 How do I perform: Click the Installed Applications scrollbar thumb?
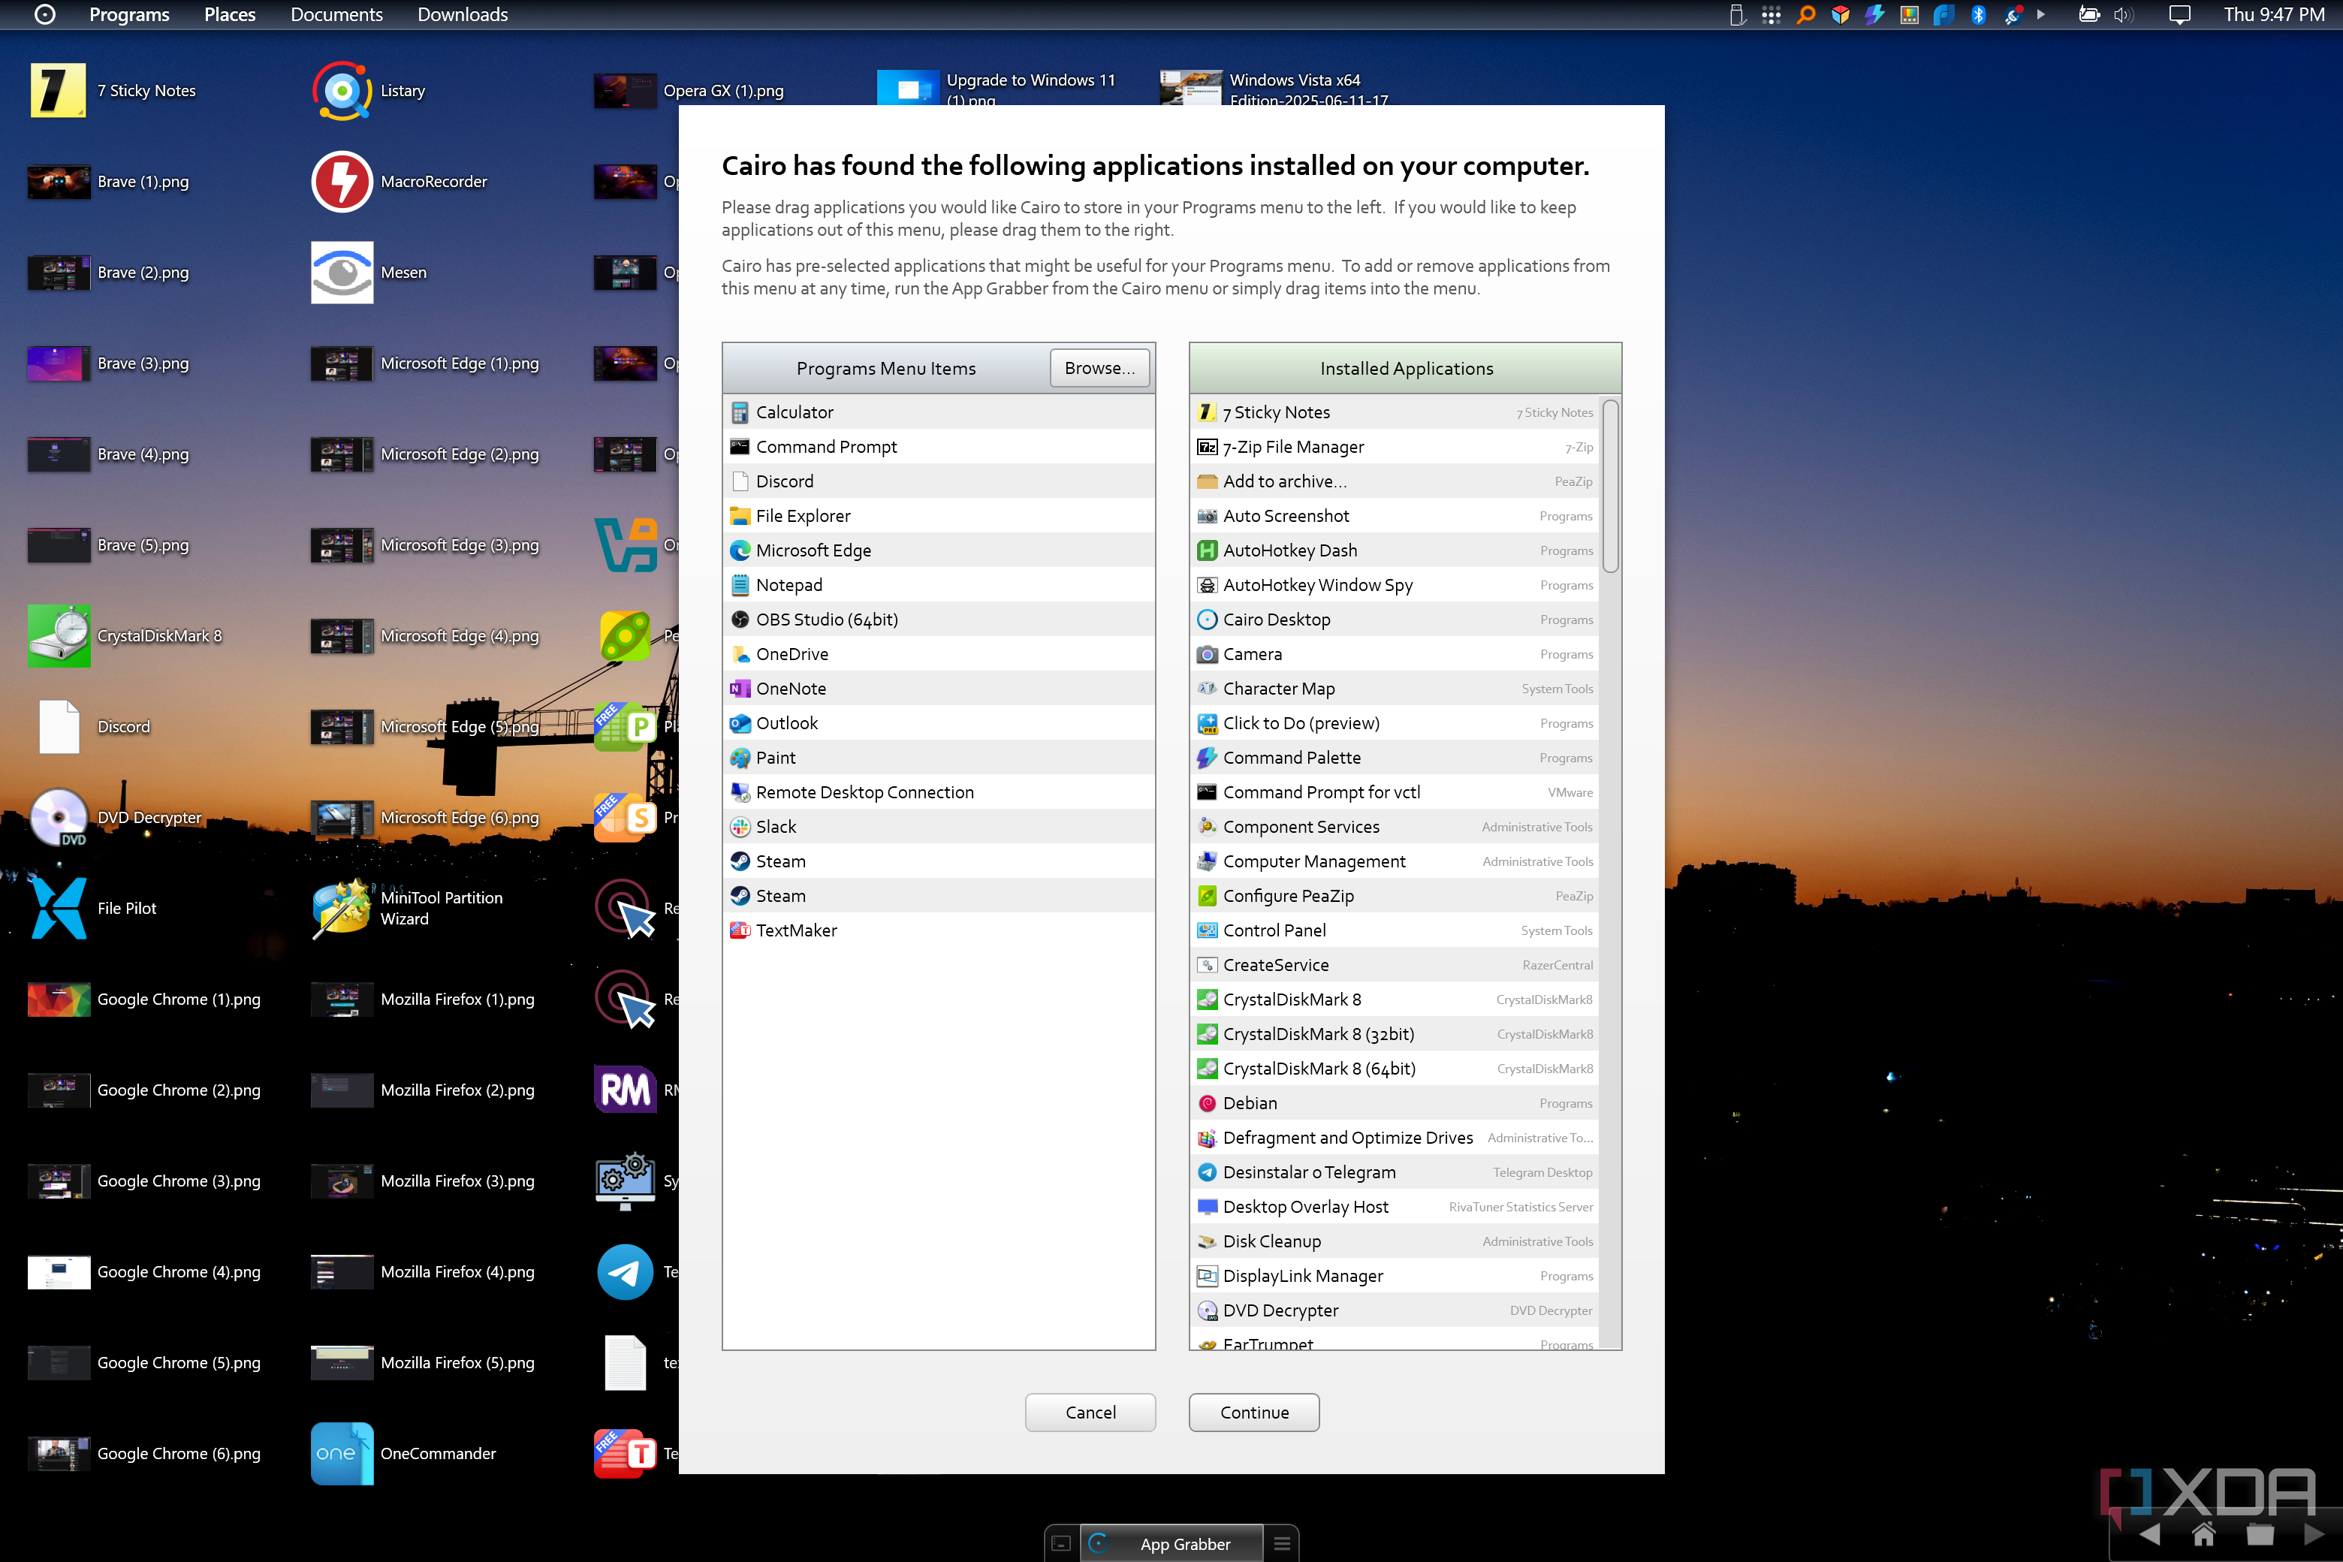(1610, 486)
